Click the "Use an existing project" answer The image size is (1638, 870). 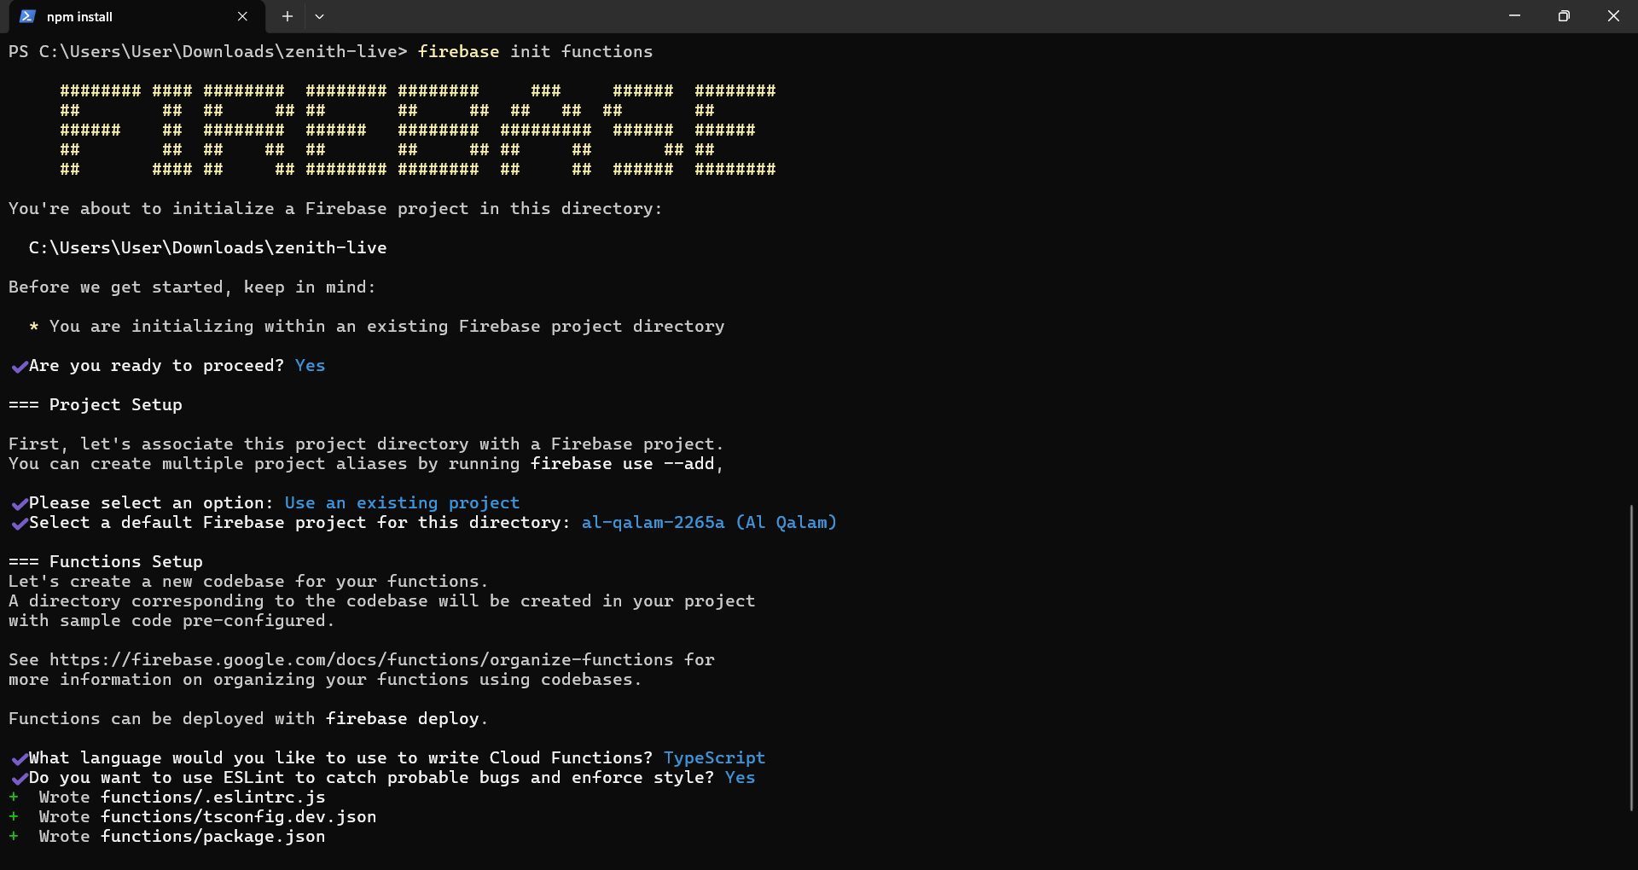(402, 503)
